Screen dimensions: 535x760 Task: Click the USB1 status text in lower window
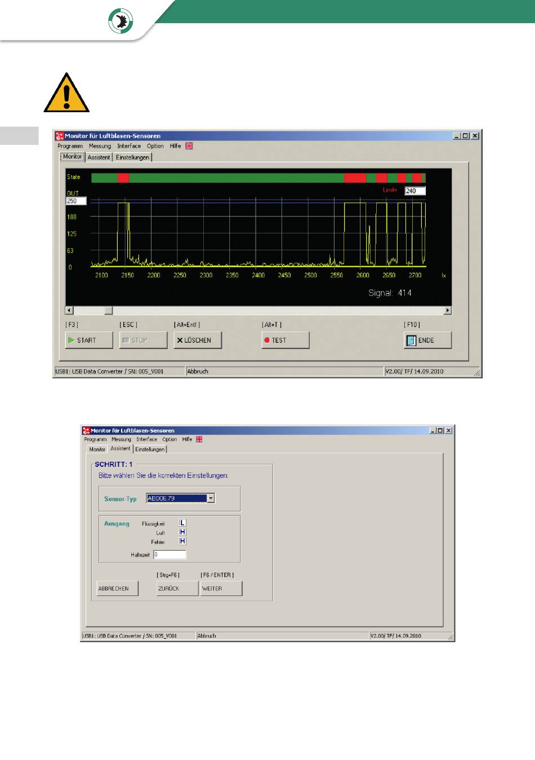[x=130, y=636]
